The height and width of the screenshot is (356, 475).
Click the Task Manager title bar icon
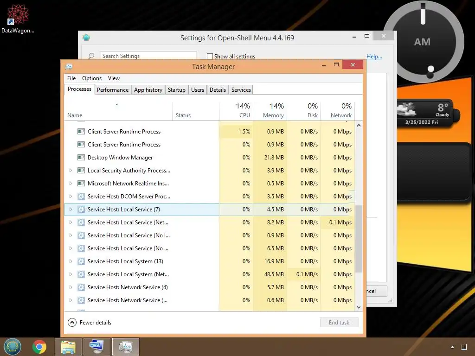[69, 67]
